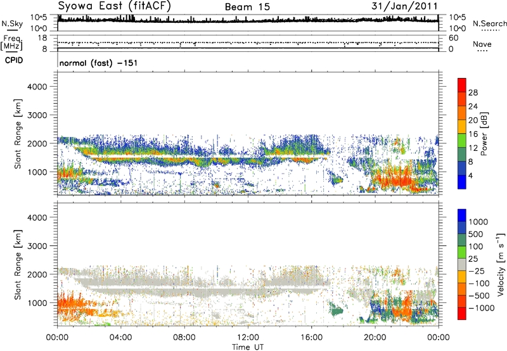Click the '2000' tick of the velocity plot

tap(37, 274)
